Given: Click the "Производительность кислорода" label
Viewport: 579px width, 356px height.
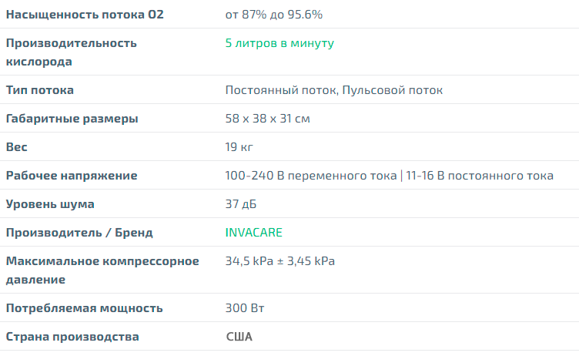Looking at the screenshot, I should tap(71, 52).
